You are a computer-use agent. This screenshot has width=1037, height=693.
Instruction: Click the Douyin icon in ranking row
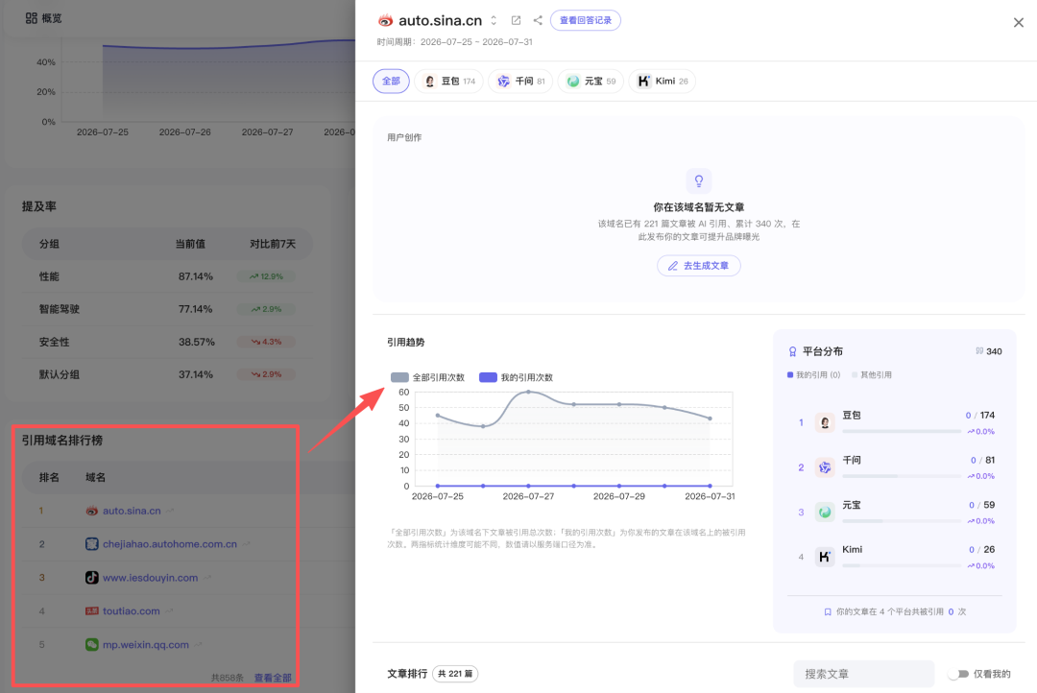(x=92, y=577)
